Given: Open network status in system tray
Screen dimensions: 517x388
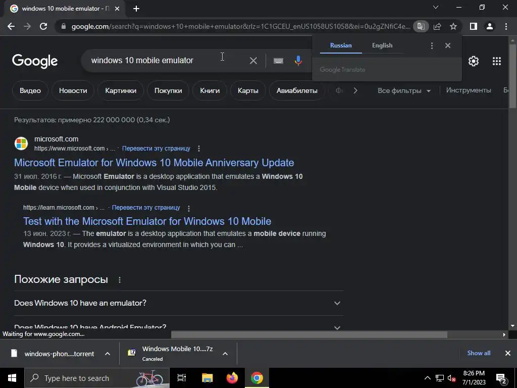Looking at the screenshot, I should point(440,378).
